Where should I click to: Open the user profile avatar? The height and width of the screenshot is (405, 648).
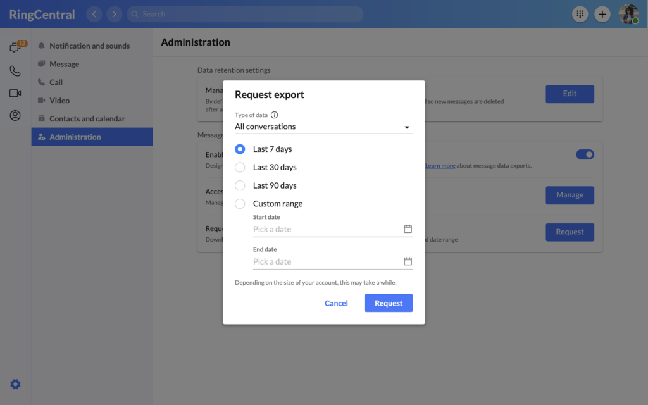coord(628,14)
